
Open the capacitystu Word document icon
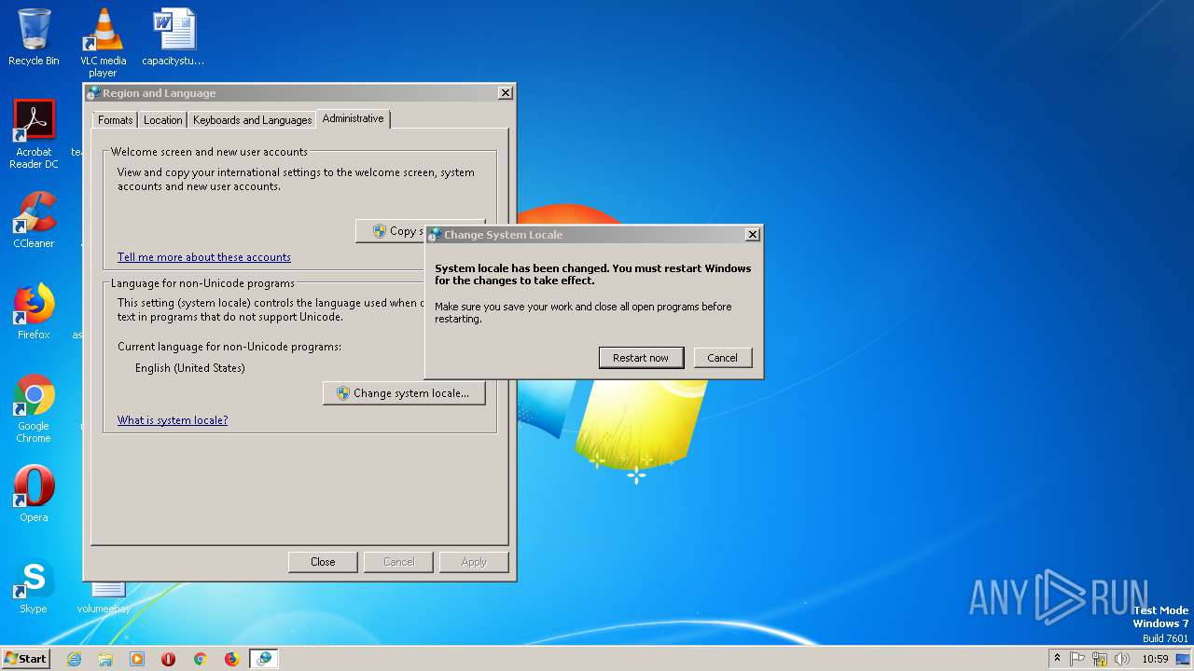tap(174, 37)
